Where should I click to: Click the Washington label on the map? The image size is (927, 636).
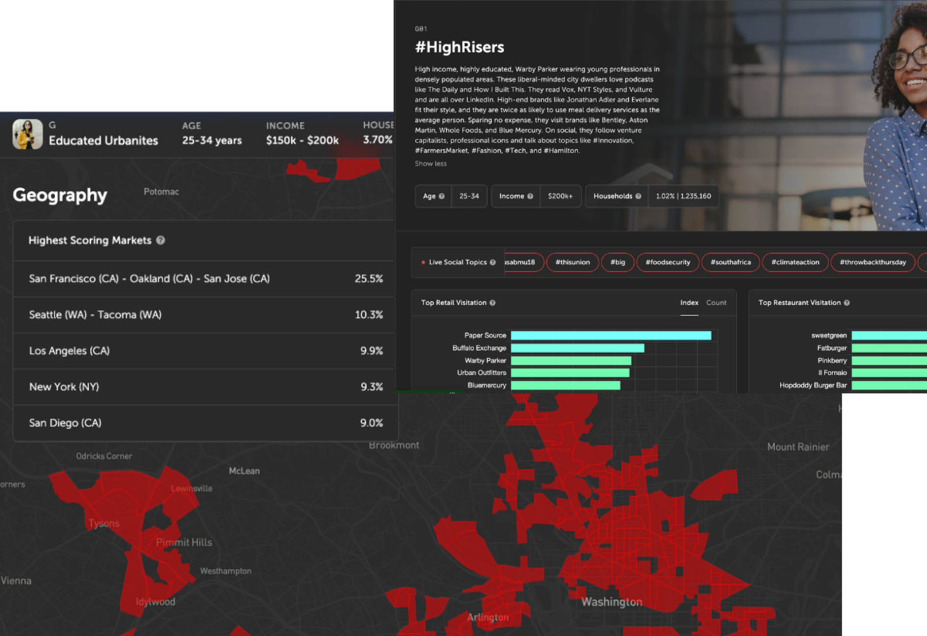611,602
